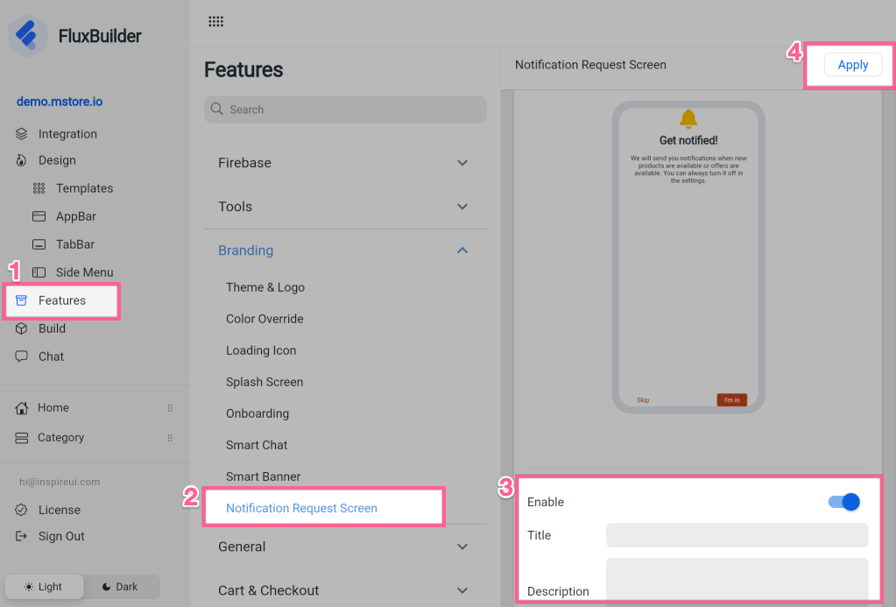The width and height of the screenshot is (896, 607).
Task: Click the Apply button
Action: pos(852,65)
